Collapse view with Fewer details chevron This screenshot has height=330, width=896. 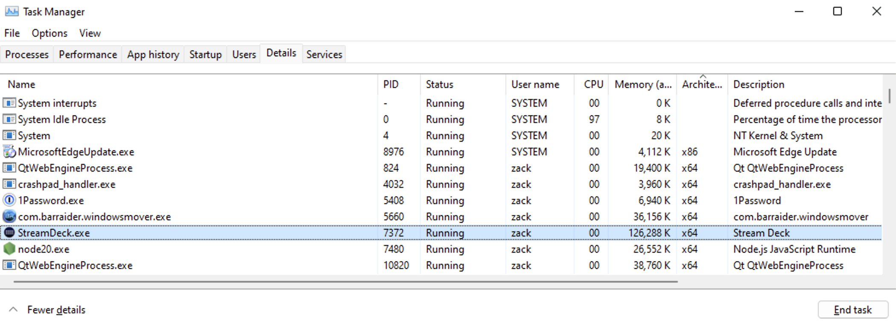[13, 310]
